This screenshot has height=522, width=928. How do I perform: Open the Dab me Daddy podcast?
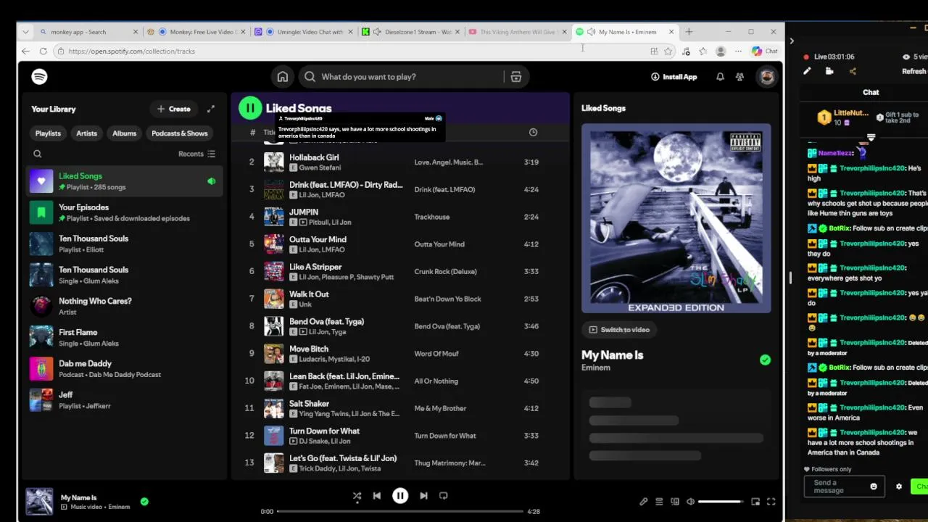(123, 369)
